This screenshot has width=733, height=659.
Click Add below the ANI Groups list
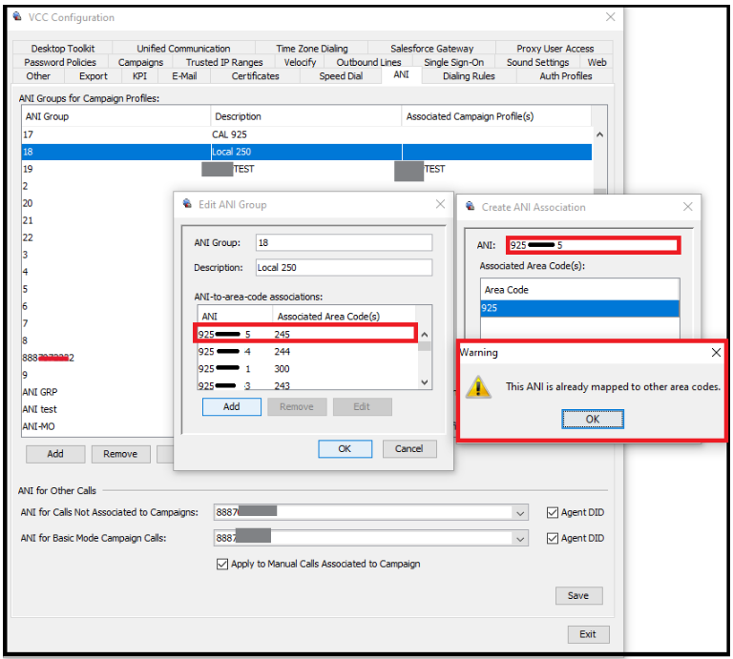55,454
